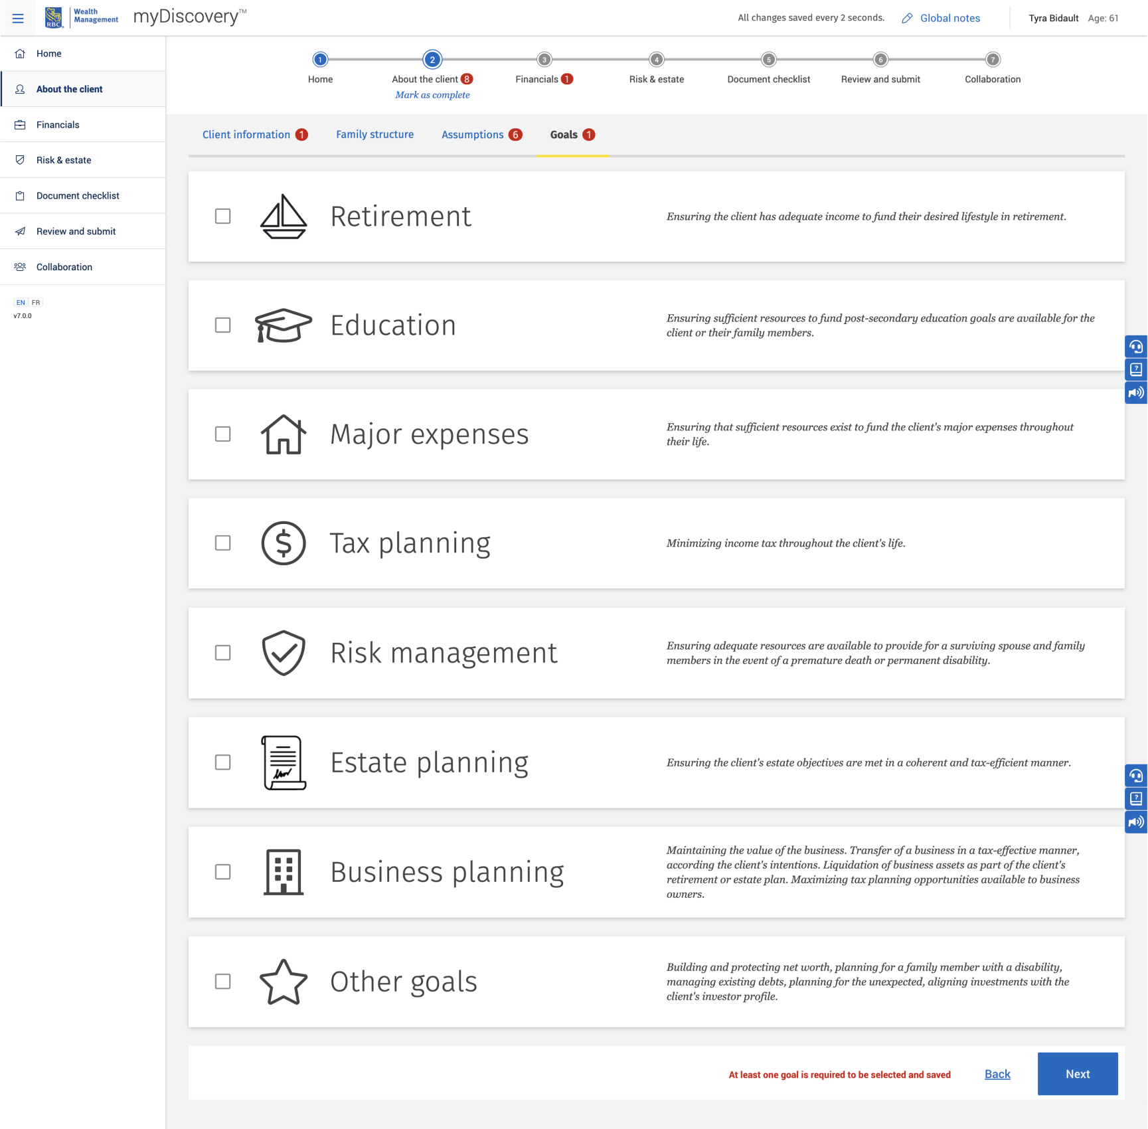The image size is (1148, 1129).
Task: Click the Review and submit paper-plane icon
Action: pos(20,231)
